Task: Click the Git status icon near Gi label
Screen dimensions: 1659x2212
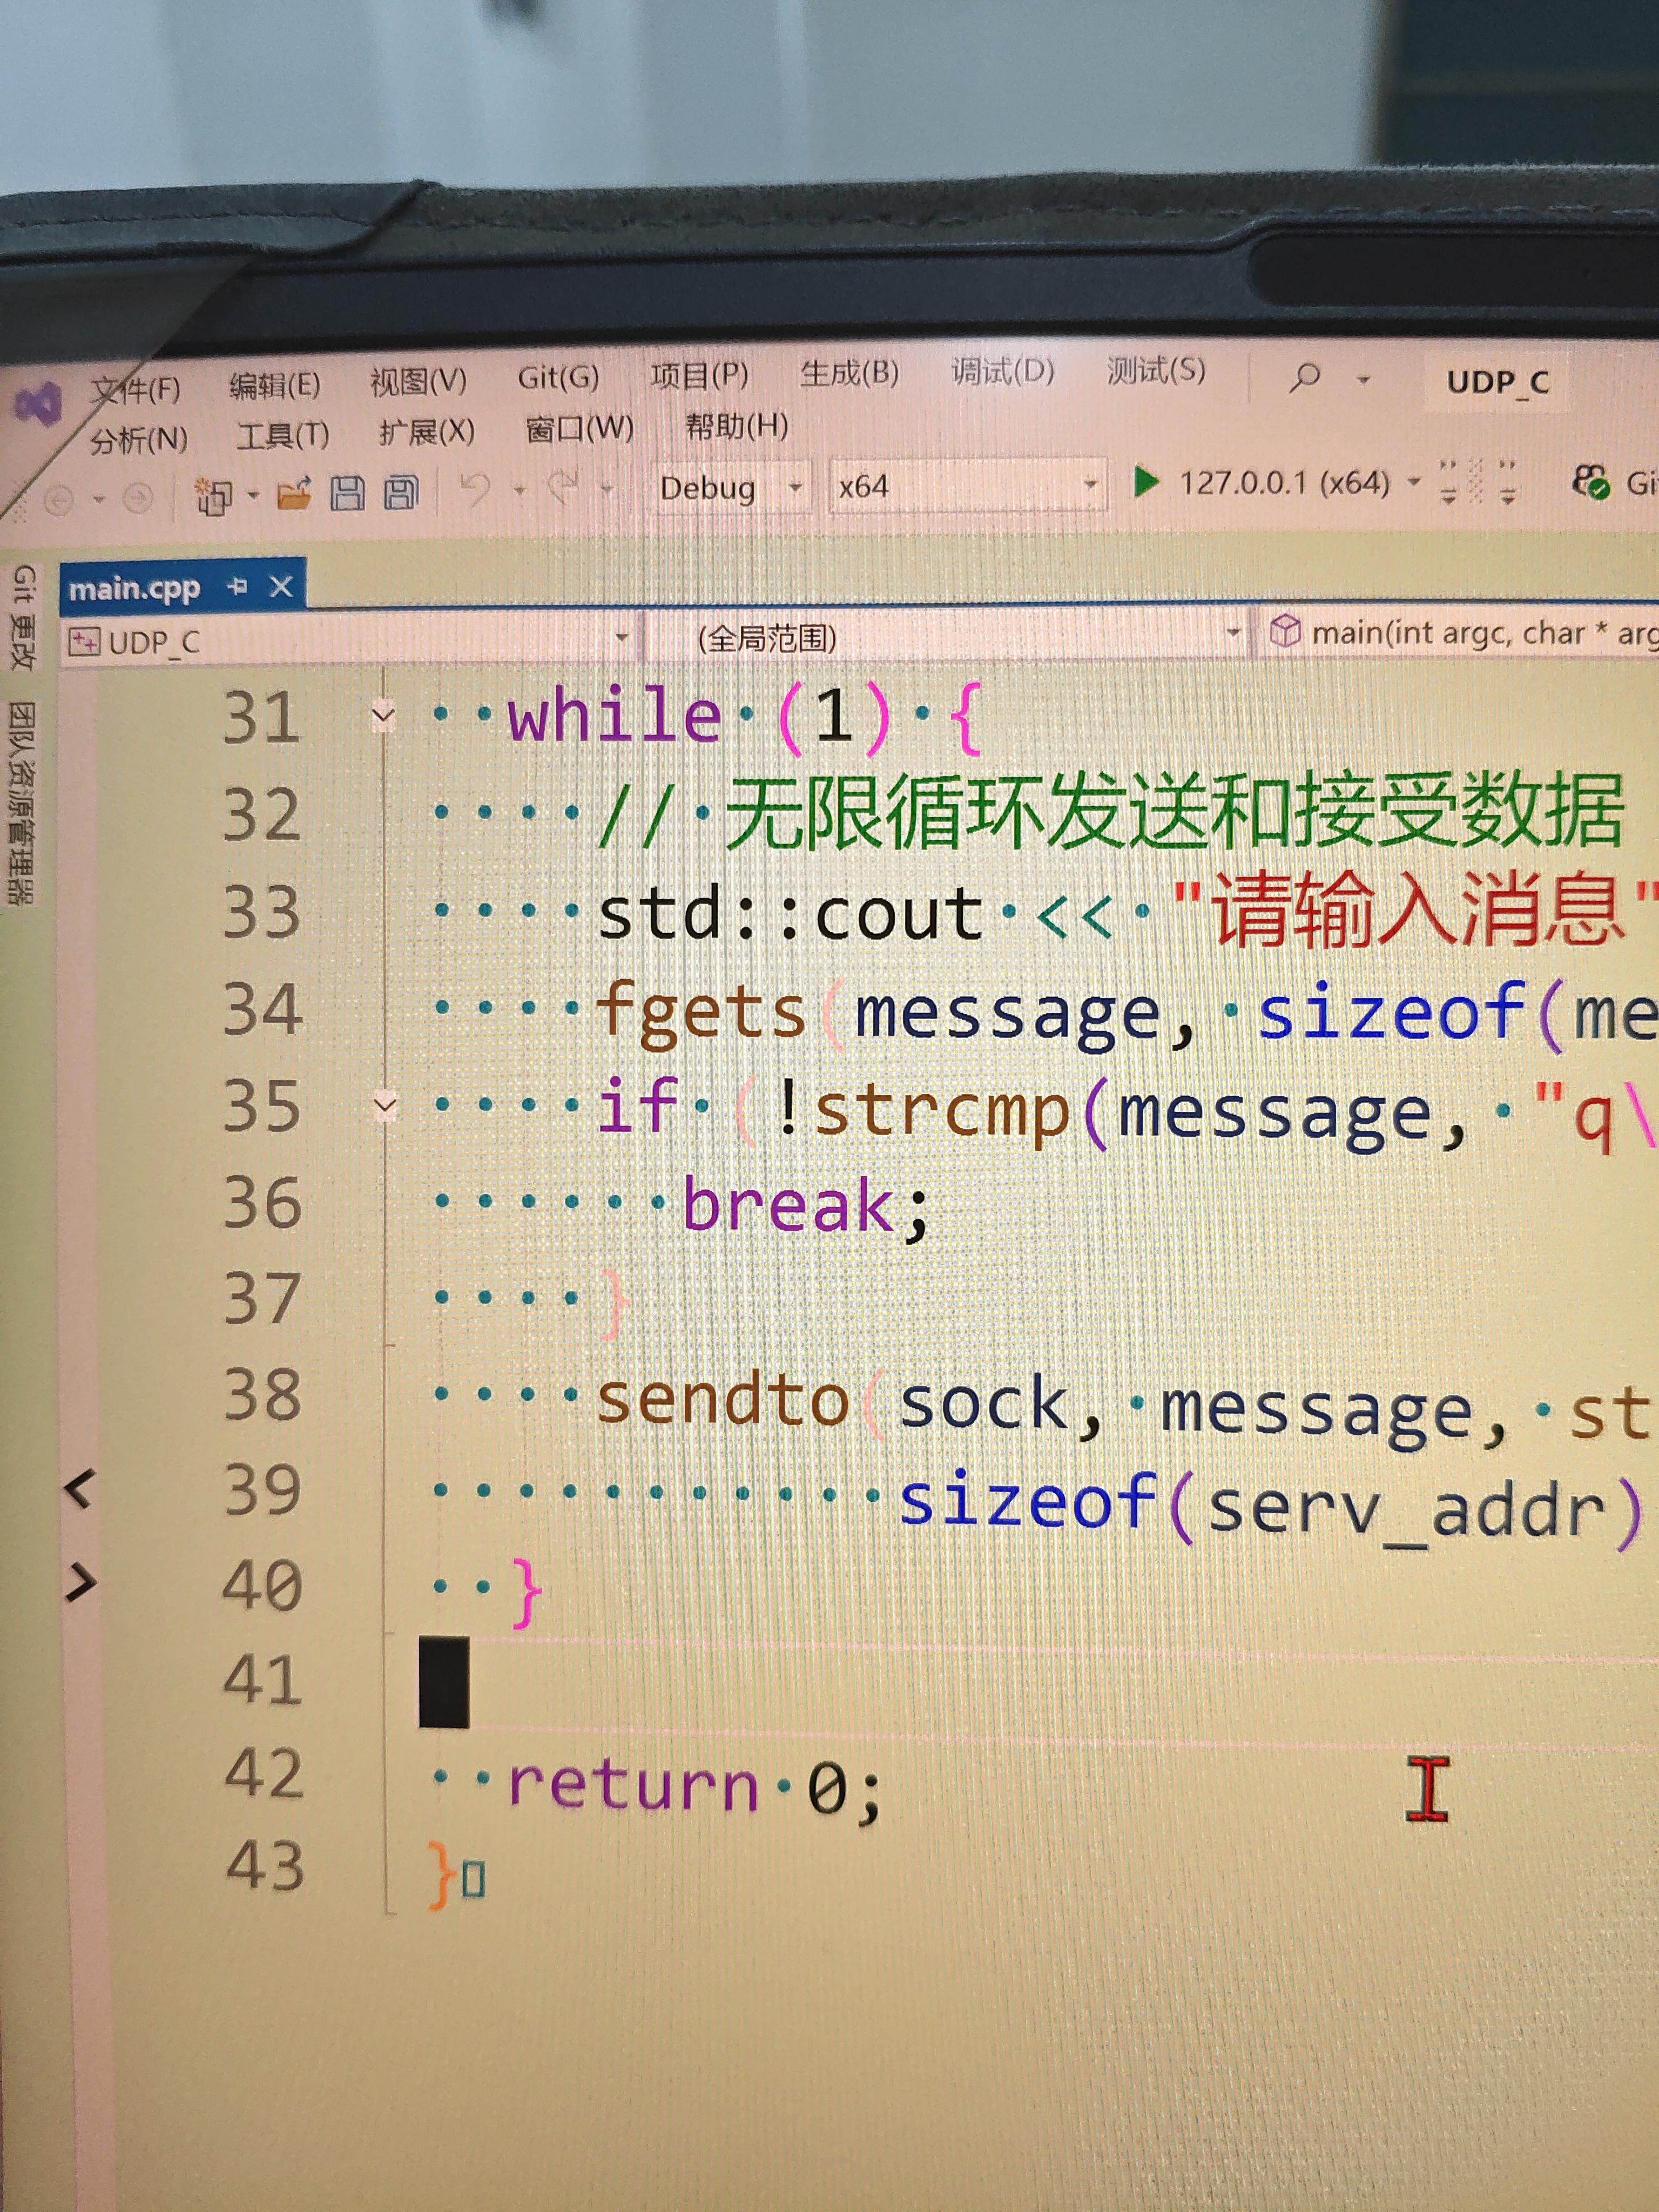Action: (x=1592, y=483)
